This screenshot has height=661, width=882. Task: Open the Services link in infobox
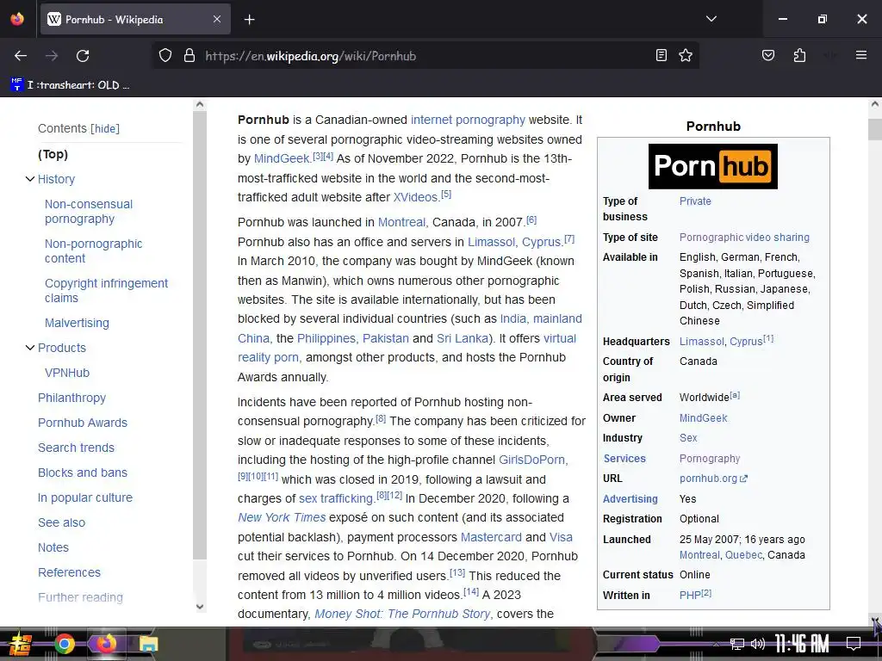(624, 459)
